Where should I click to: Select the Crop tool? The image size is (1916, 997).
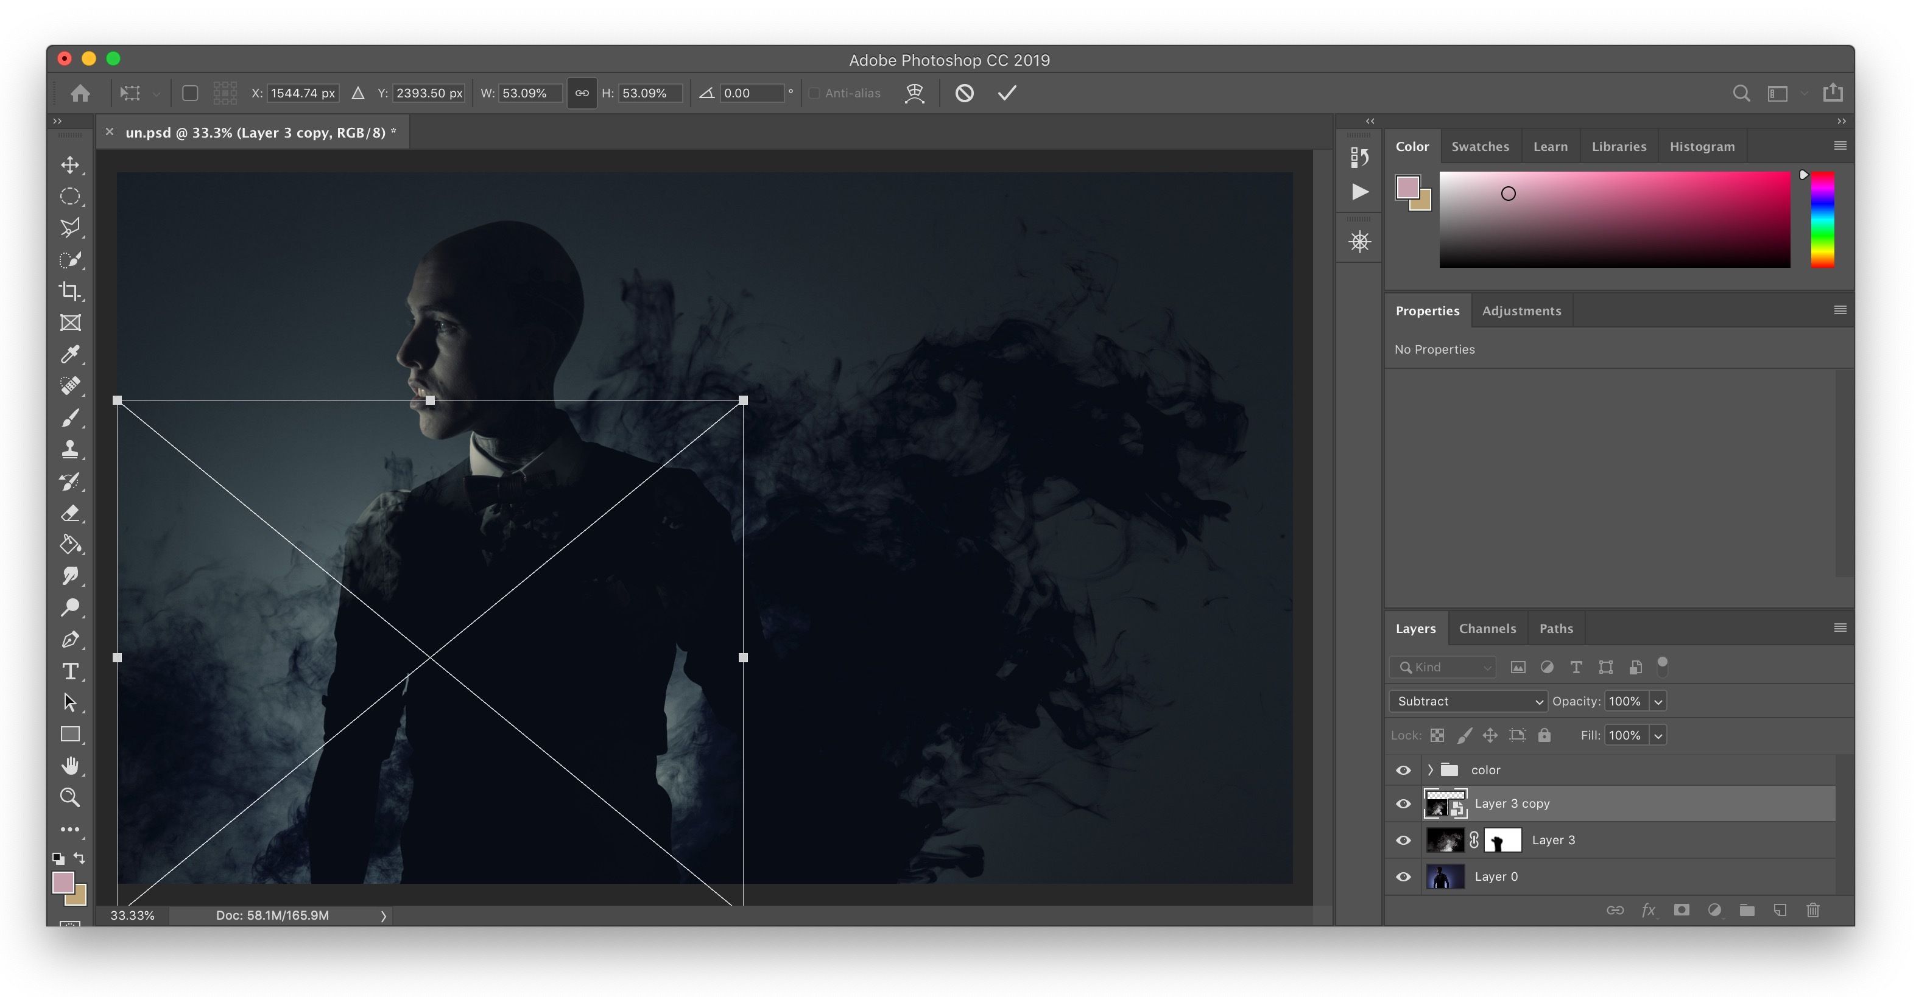pos(69,292)
